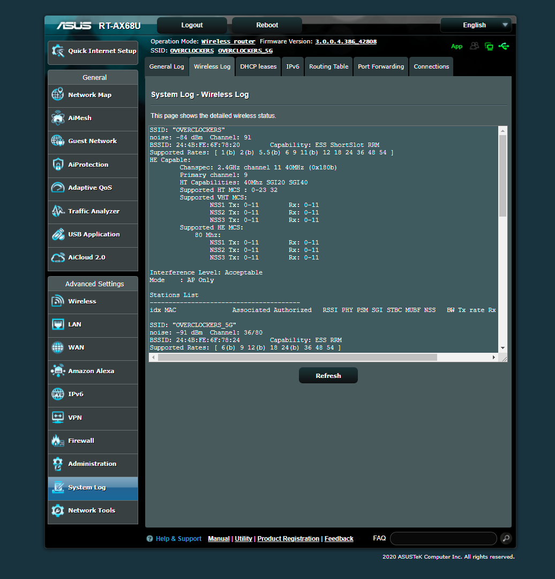Open Network Map from the sidebar
The height and width of the screenshot is (579, 555).
click(88, 96)
